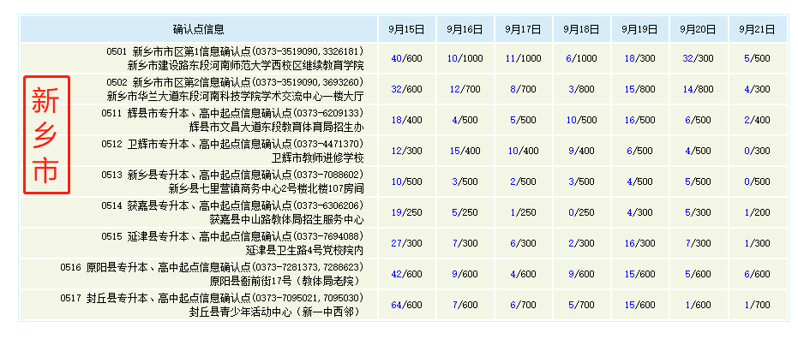Open the 18 link for 0501 on 9月19日
798x339 pixels.
[630, 58]
